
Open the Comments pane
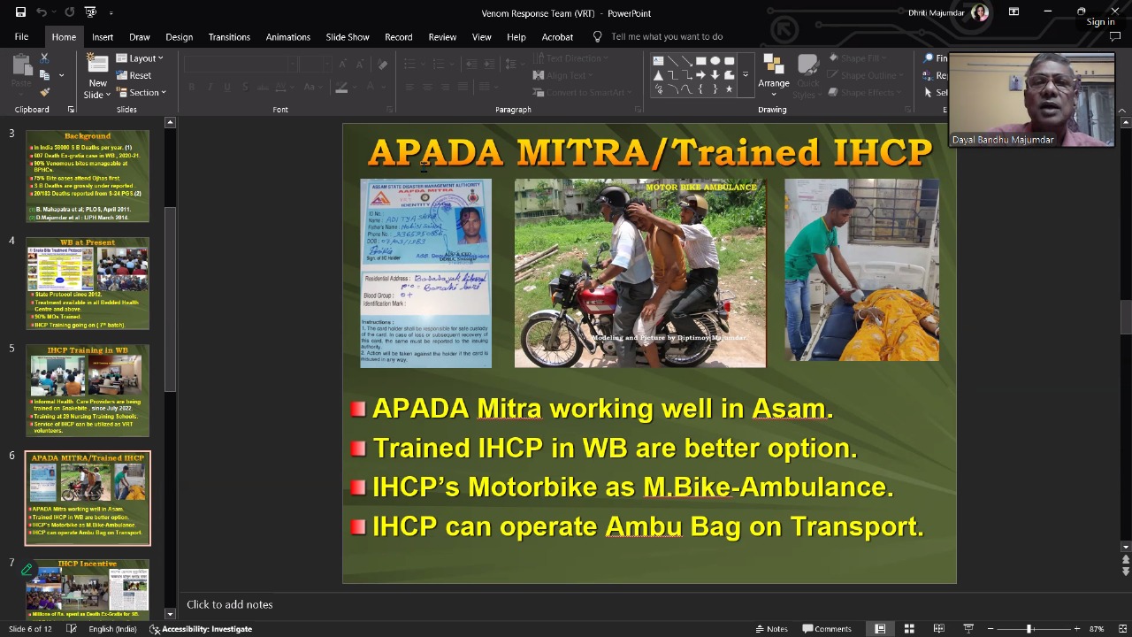[x=827, y=629]
